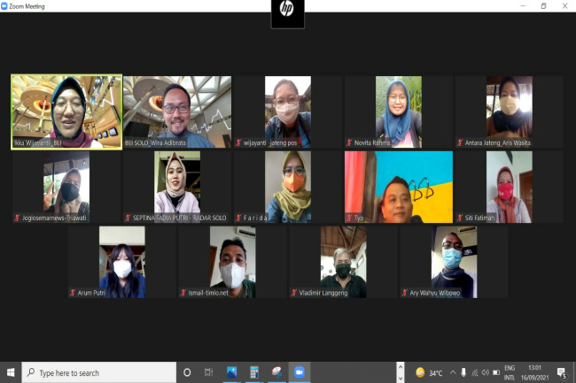
Task: Open Wi-Fi network tray icon
Action: [475, 372]
